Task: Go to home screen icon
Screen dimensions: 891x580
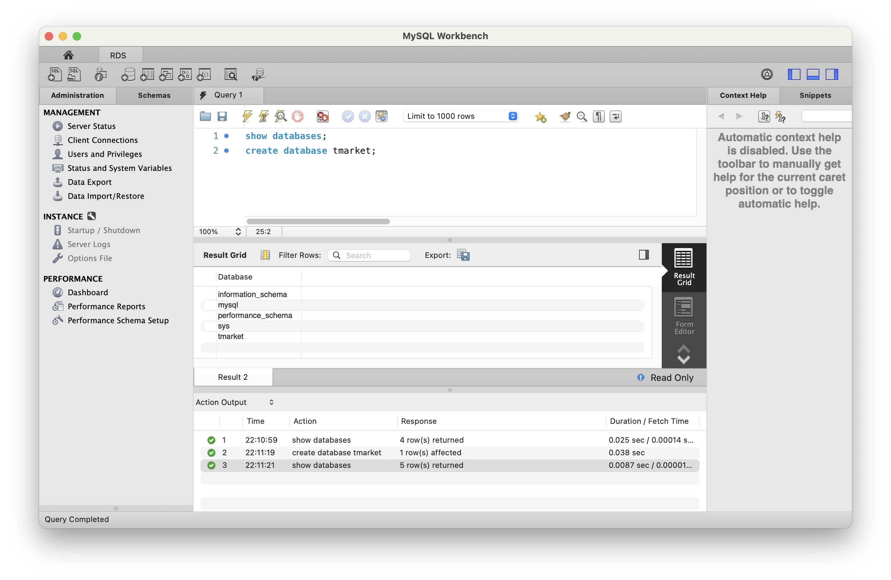Action: [68, 55]
